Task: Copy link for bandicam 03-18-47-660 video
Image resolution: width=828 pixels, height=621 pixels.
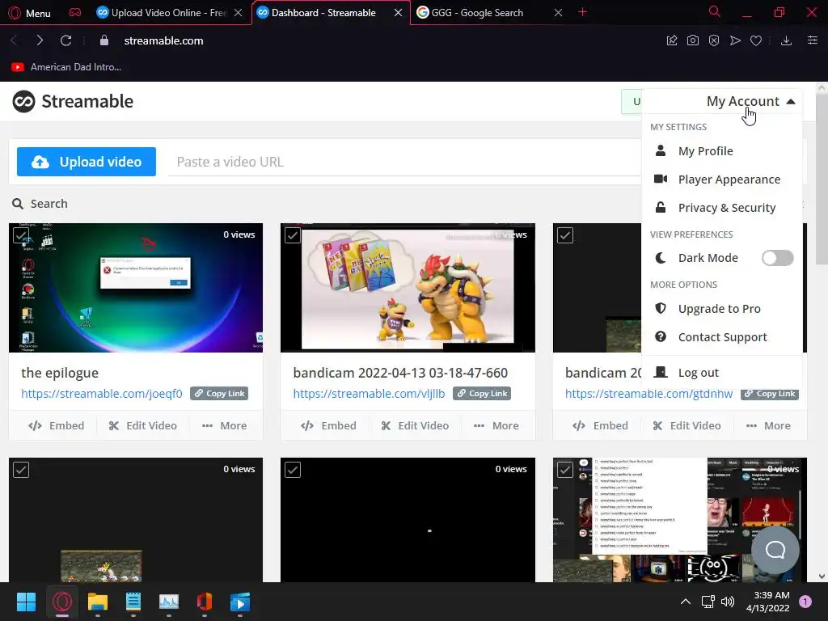Action: pos(482,394)
